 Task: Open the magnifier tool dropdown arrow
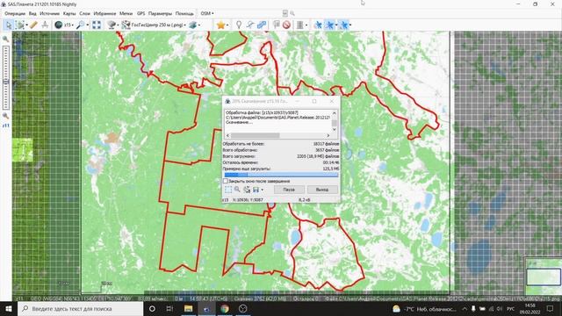coord(88,25)
